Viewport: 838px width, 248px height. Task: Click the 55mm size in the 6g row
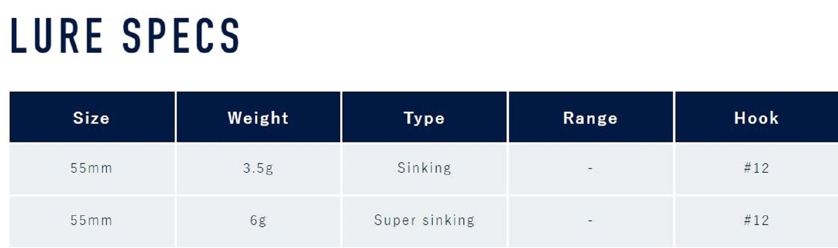point(91,220)
